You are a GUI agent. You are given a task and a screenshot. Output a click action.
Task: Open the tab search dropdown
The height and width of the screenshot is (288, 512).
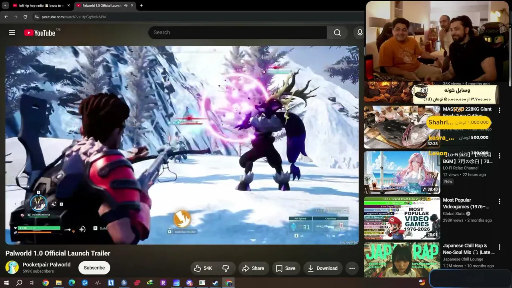(x=5, y=6)
